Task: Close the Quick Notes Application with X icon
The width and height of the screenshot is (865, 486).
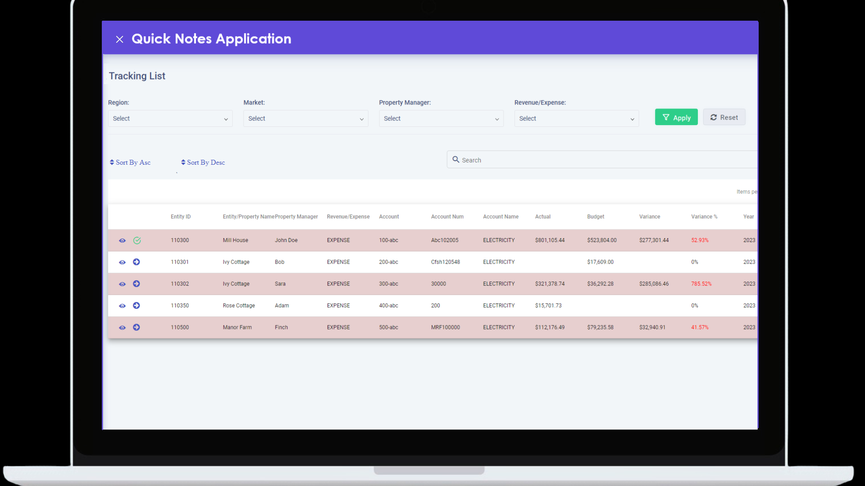Action: point(119,40)
